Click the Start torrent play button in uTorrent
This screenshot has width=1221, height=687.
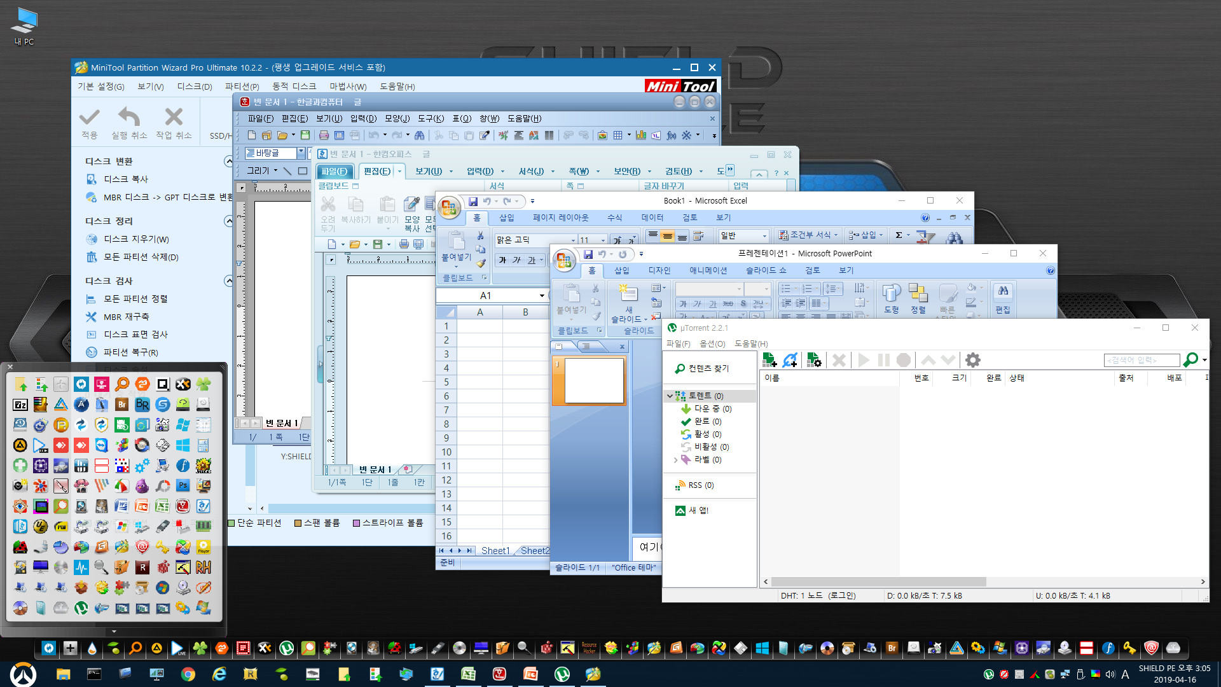coord(863,360)
